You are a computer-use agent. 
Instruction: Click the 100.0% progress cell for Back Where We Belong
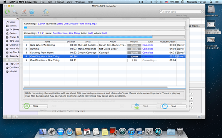click(134, 45)
